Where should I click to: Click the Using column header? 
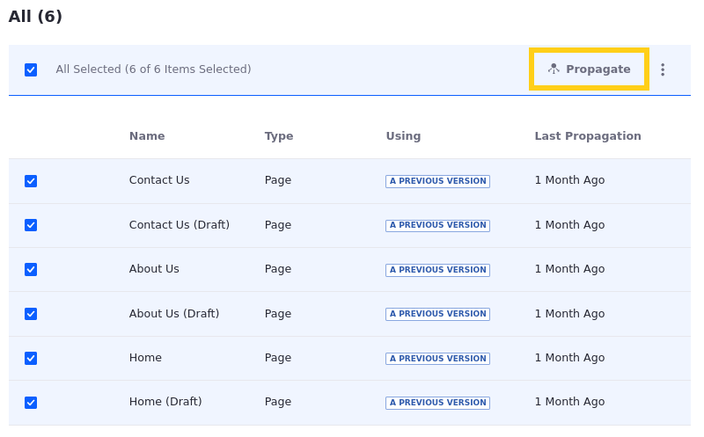[x=403, y=136]
